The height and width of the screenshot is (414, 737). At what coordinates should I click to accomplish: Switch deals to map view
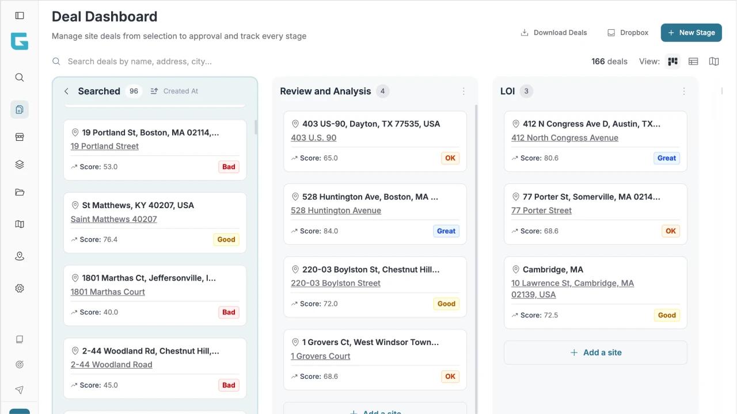[714, 61]
